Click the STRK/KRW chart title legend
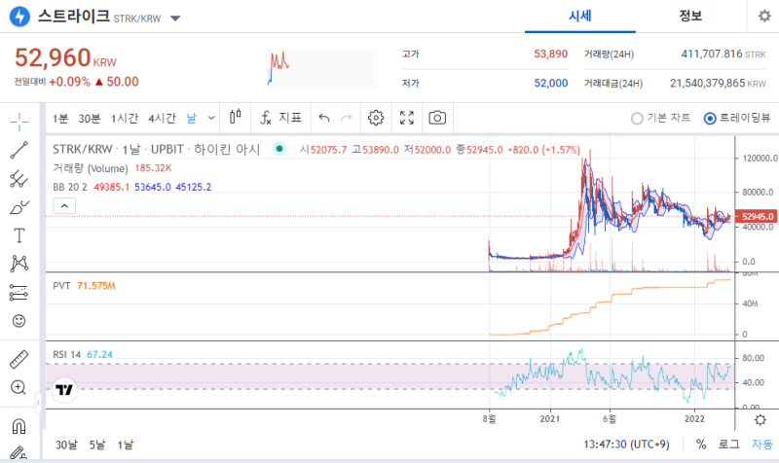The image size is (779, 463). point(157,150)
